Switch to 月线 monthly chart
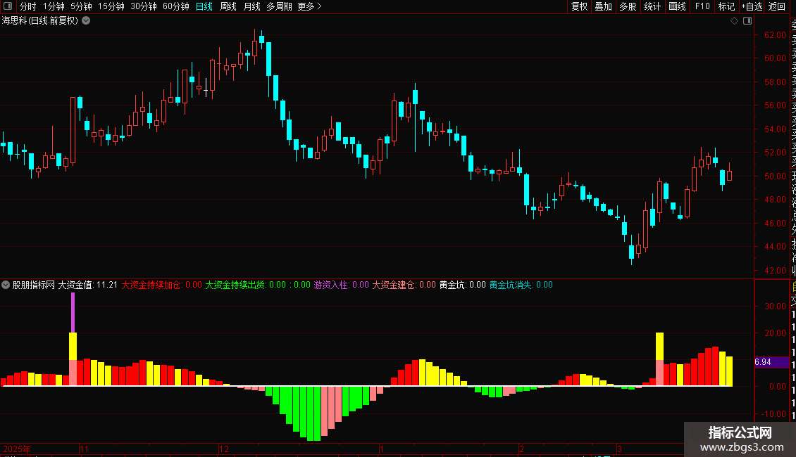Image resolution: width=796 pixels, height=457 pixels. (x=251, y=6)
